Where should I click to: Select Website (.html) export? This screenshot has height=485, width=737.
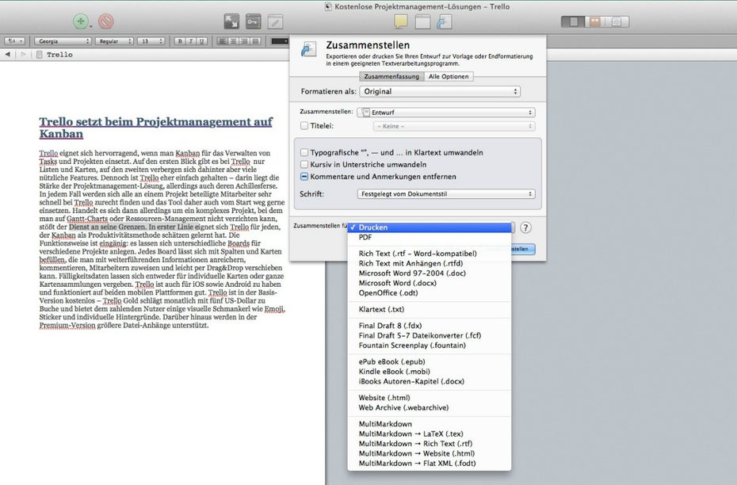tap(430, 398)
